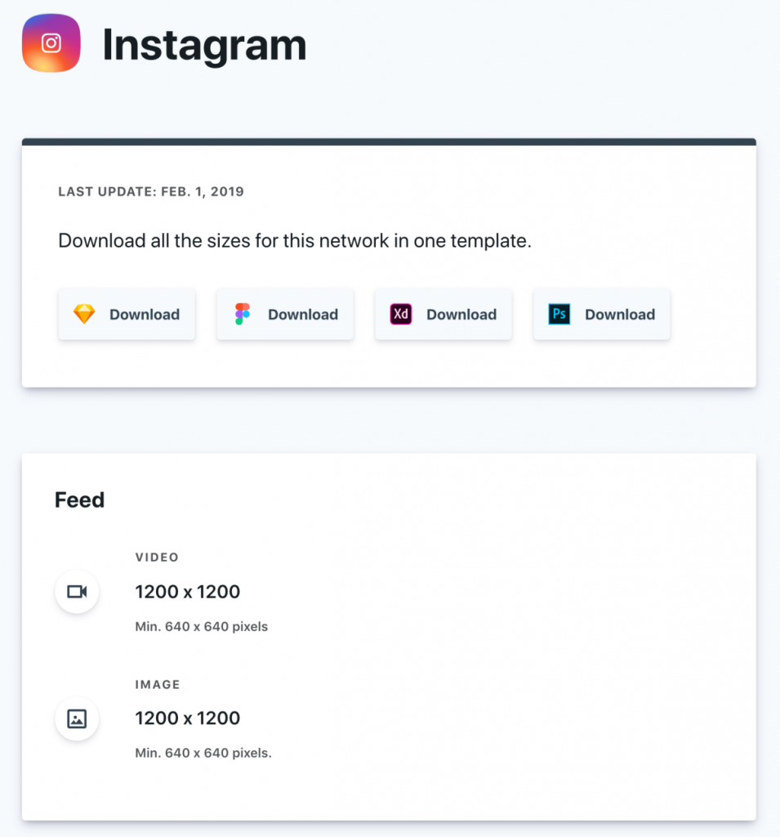The height and width of the screenshot is (837, 780).
Task: Click the Instagram page heading
Action: (x=203, y=45)
